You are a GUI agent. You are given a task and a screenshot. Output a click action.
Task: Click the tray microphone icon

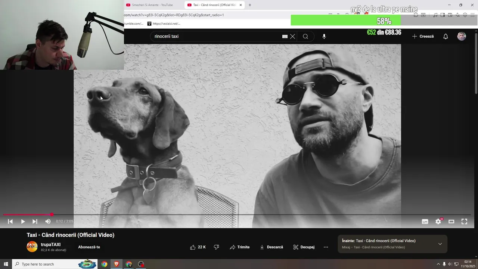tap(444, 264)
